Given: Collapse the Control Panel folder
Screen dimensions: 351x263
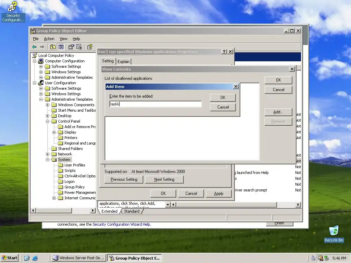Looking at the screenshot, I should [47, 121].
